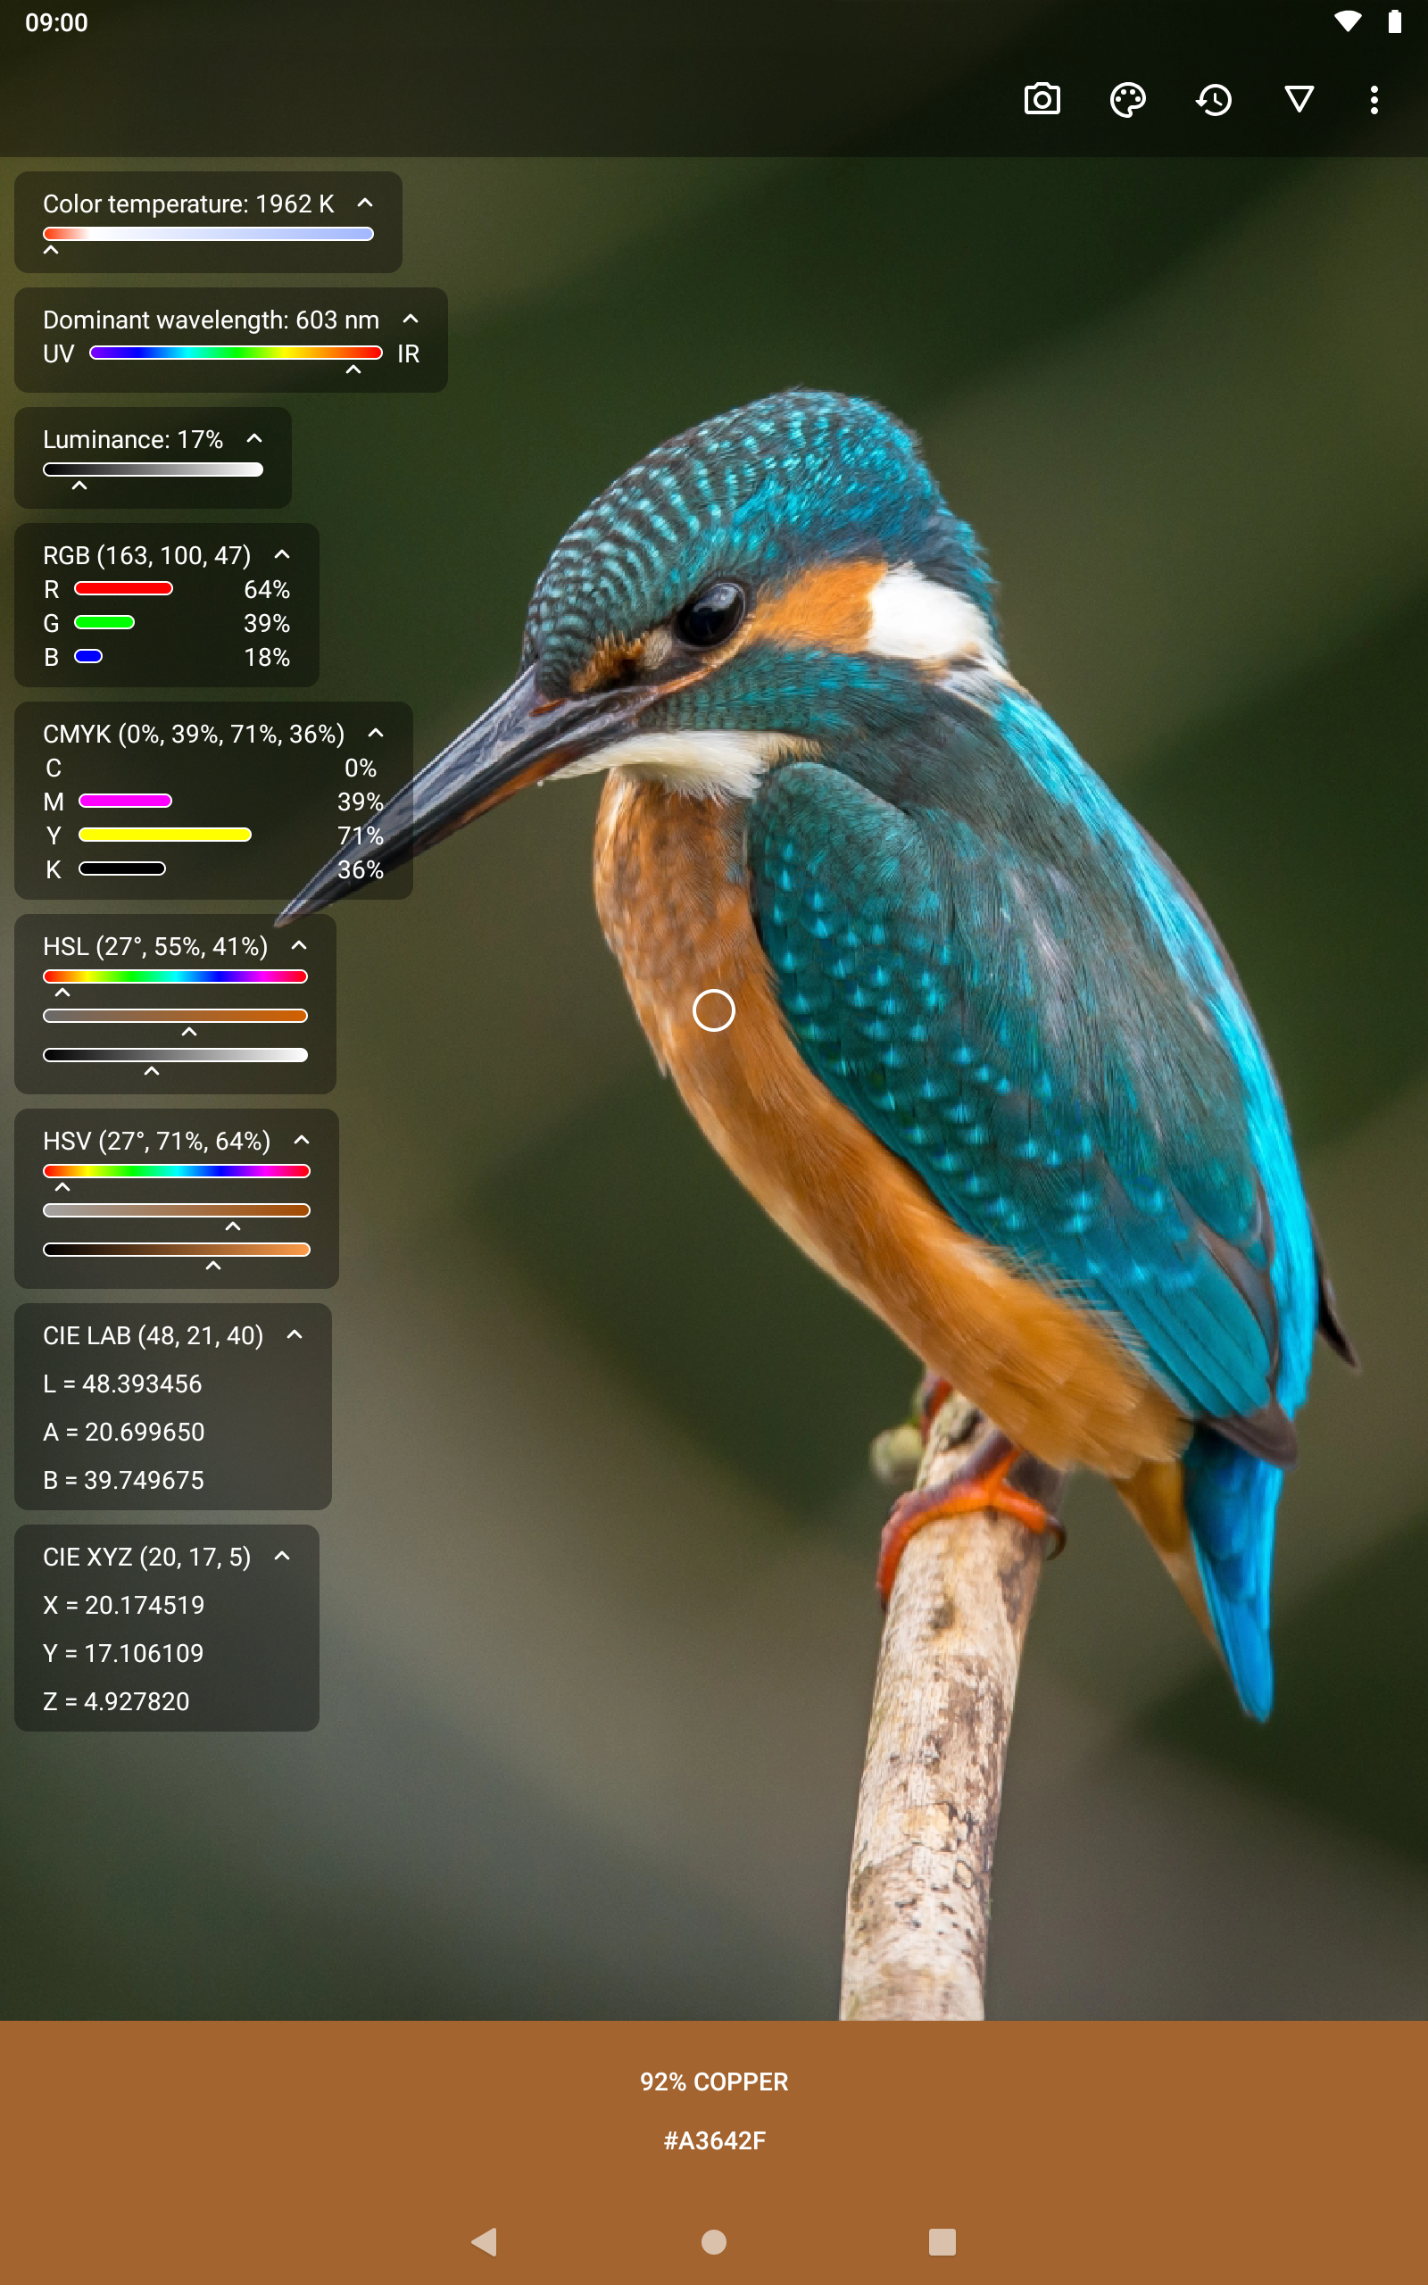Collapse the CIE XYZ panel
This screenshot has width=1428, height=2285.
pyautogui.click(x=282, y=1556)
